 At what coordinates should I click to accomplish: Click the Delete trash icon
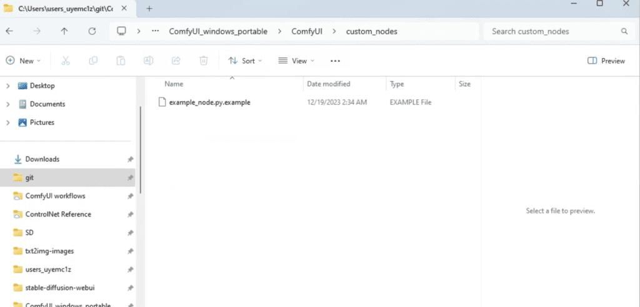click(x=203, y=61)
